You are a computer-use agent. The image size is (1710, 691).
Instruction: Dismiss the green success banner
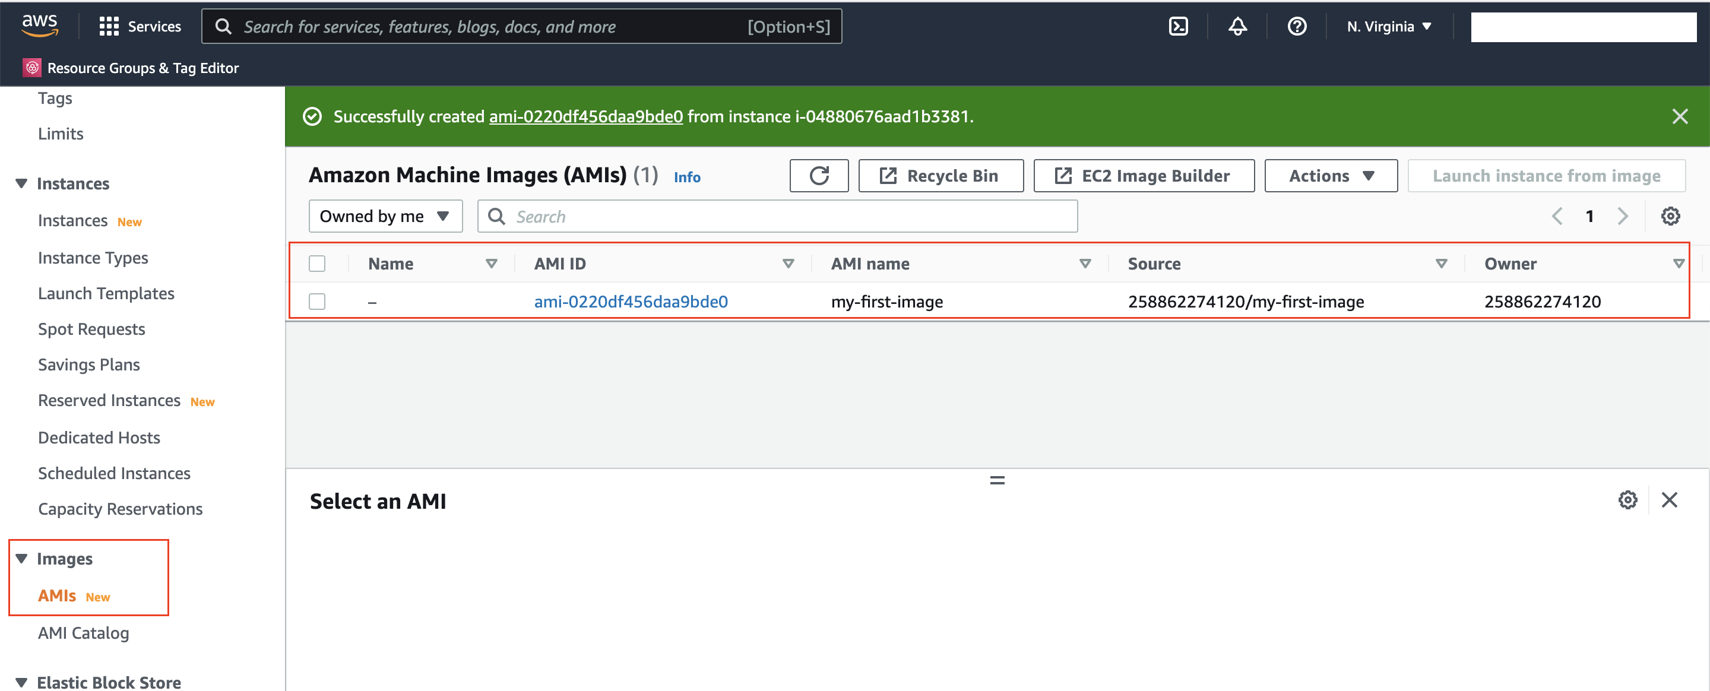[1680, 117]
